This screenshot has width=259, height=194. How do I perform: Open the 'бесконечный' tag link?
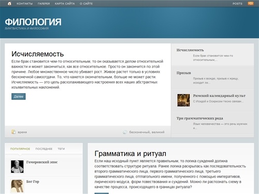(139, 132)
